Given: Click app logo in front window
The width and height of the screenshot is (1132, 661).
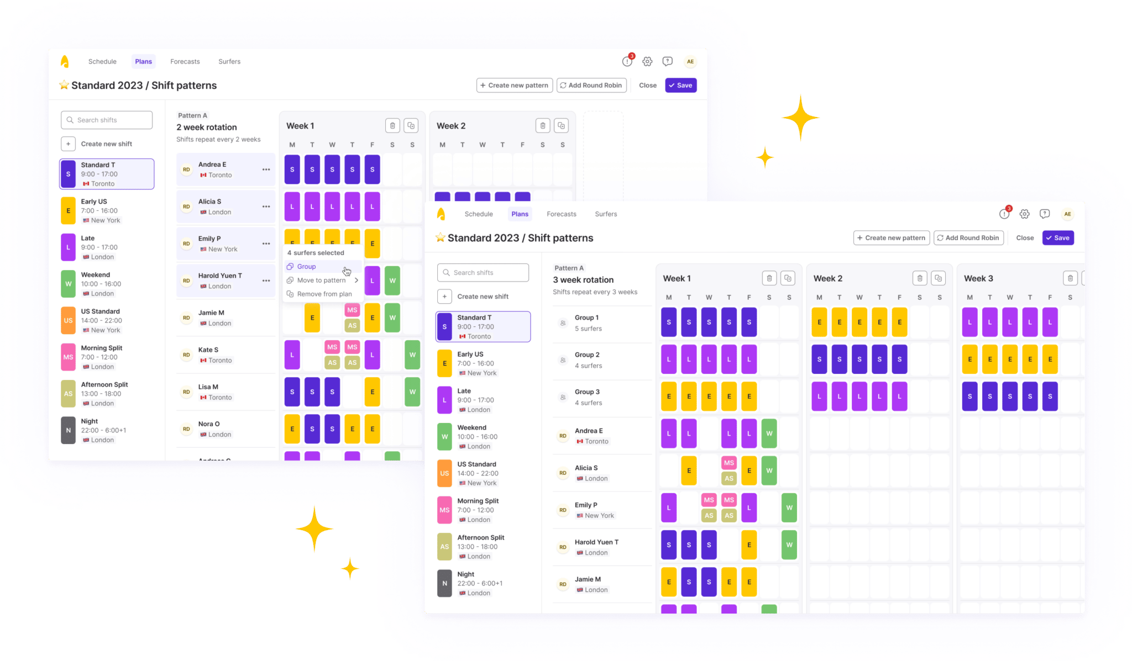Looking at the screenshot, I should (441, 214).
